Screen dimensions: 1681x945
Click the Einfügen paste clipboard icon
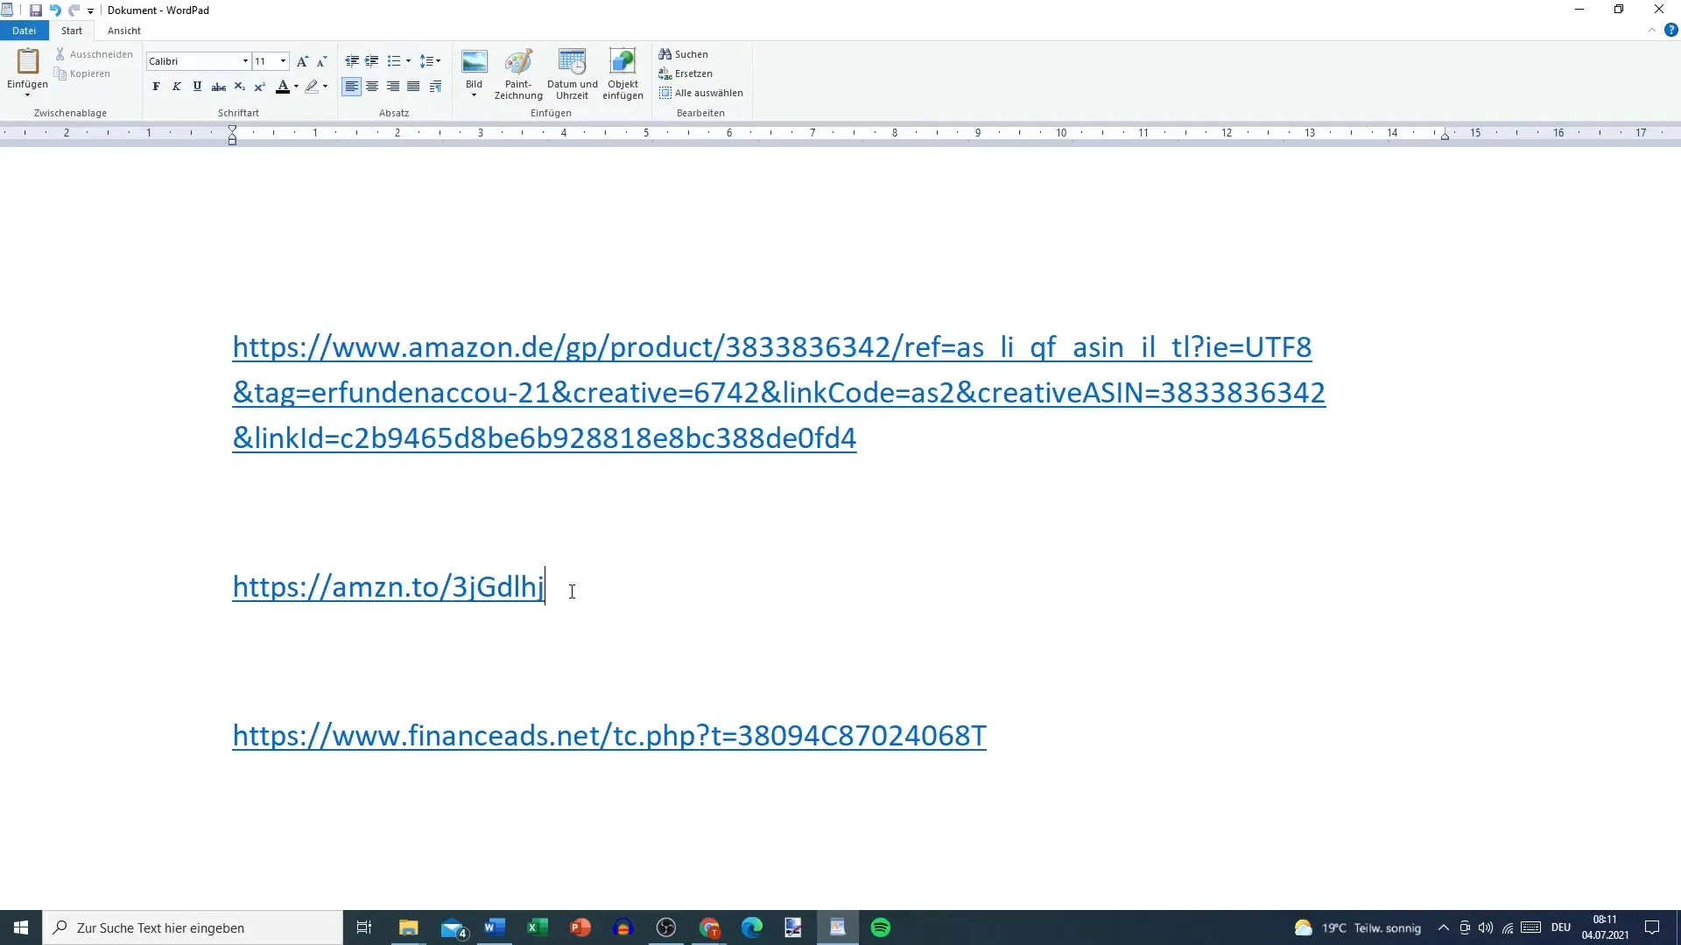coord(28,61)
